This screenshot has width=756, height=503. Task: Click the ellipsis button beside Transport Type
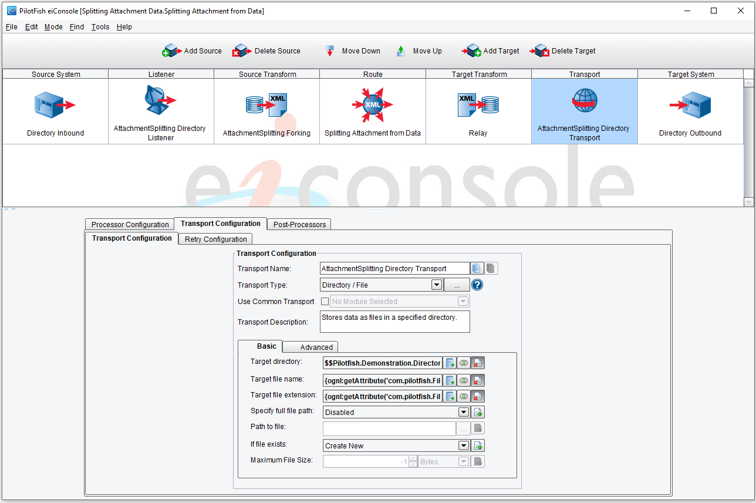tap(457, 285)
